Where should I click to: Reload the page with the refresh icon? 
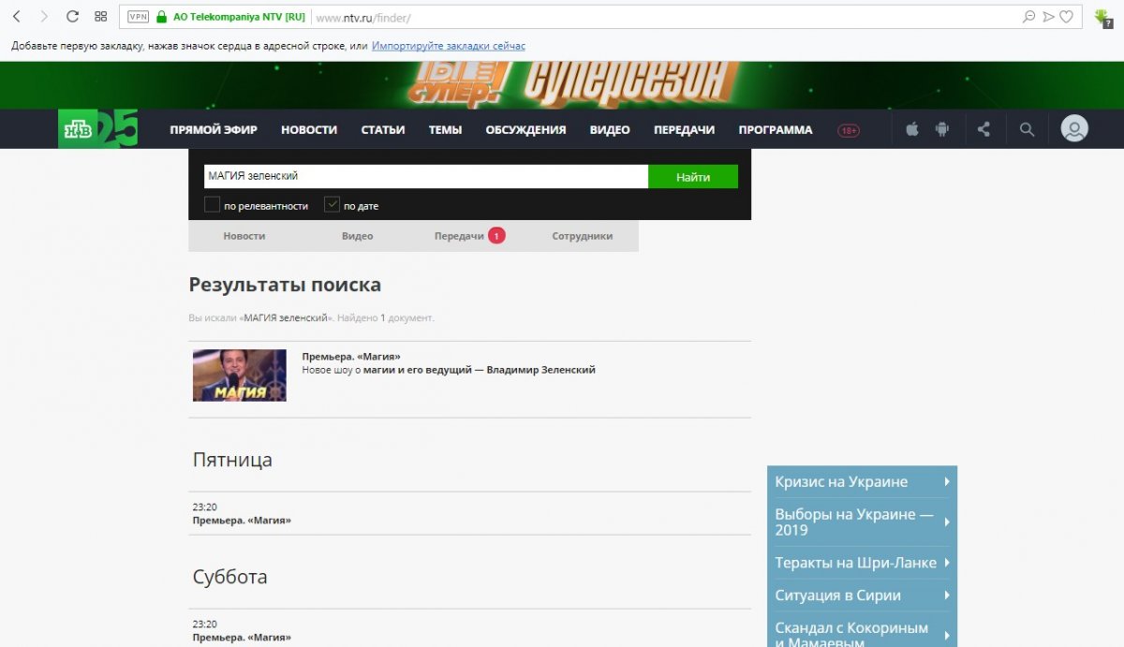(x=72, y=17)
